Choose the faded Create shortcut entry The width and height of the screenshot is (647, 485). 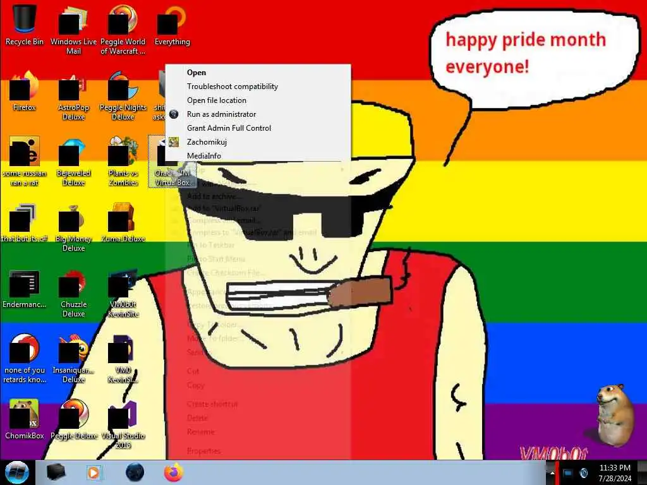click(x=258, y=404)
